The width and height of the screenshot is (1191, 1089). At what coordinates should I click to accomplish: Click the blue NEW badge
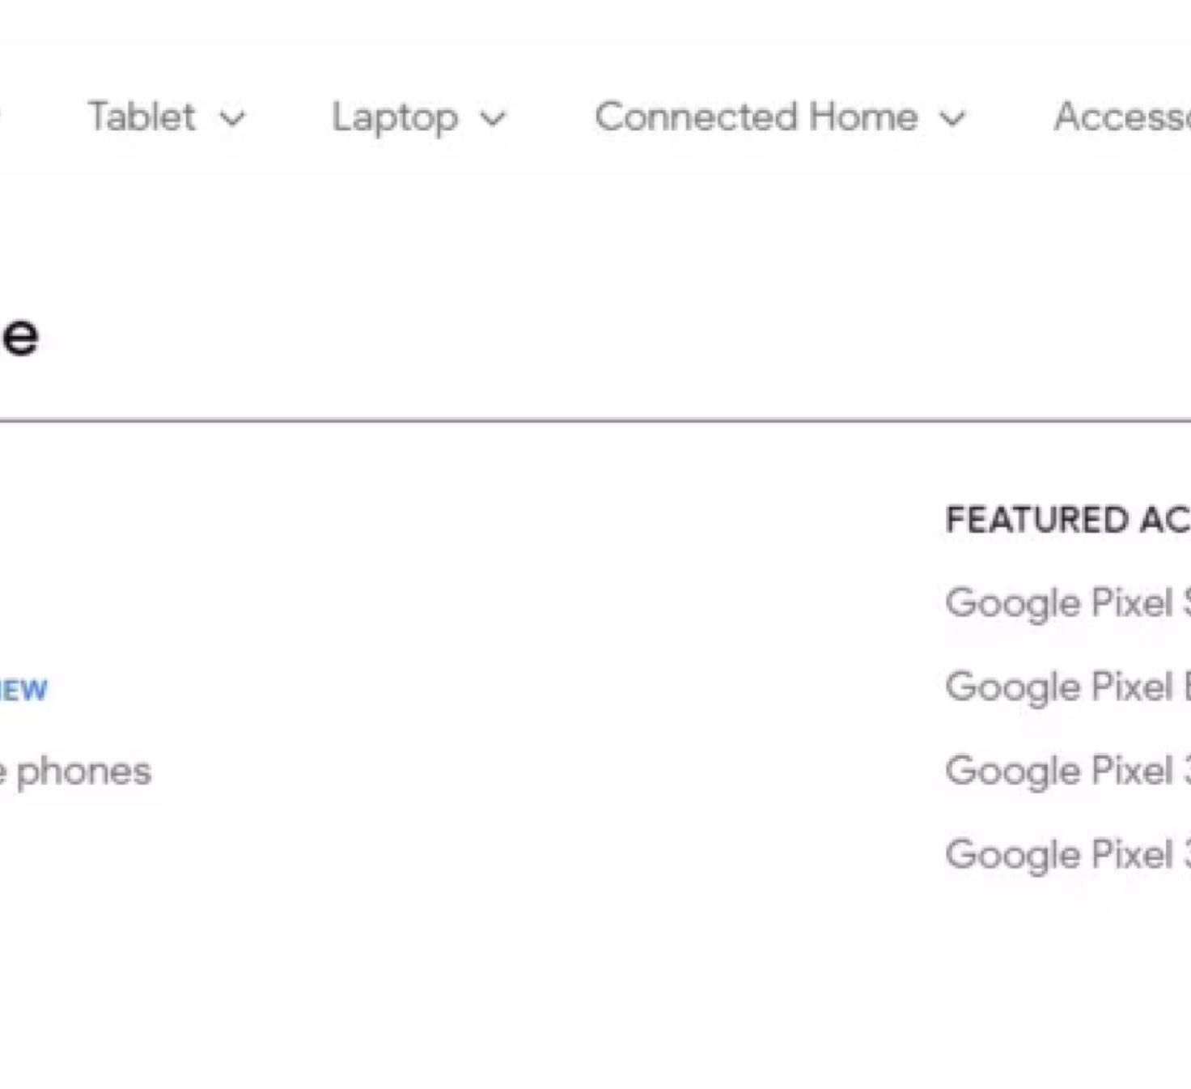[23, 690]
